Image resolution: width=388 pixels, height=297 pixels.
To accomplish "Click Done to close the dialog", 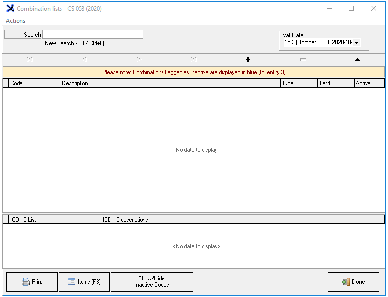I will (x=353, y=282).
